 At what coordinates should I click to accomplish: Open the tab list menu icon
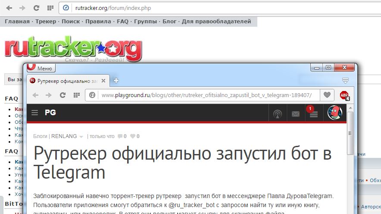[345, 81]
